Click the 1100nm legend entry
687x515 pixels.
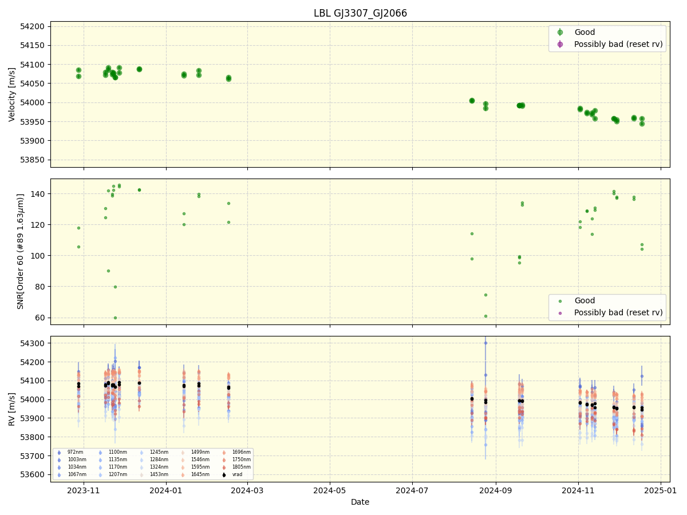coord(118,452)
